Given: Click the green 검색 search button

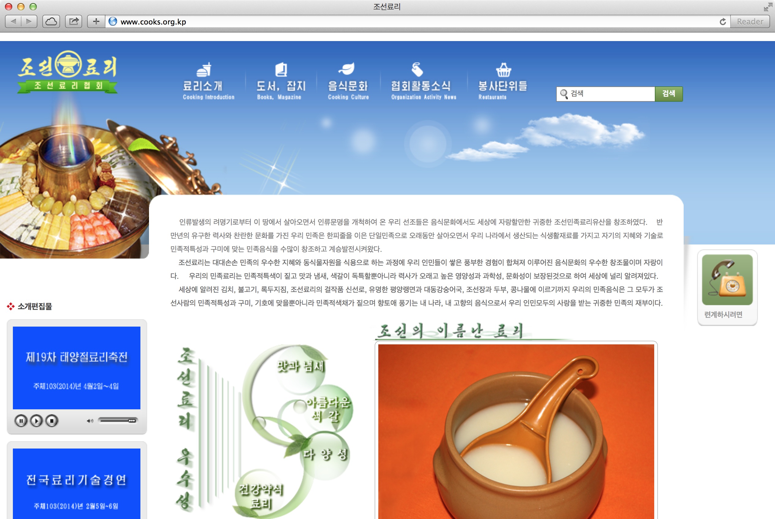Looking at the screenshot, I should [668, 94].
